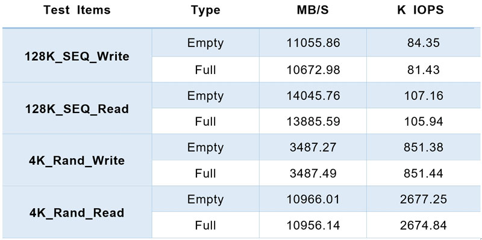
Task: Click the 2677.25 K IOPS cell
Action: point(424,200)
